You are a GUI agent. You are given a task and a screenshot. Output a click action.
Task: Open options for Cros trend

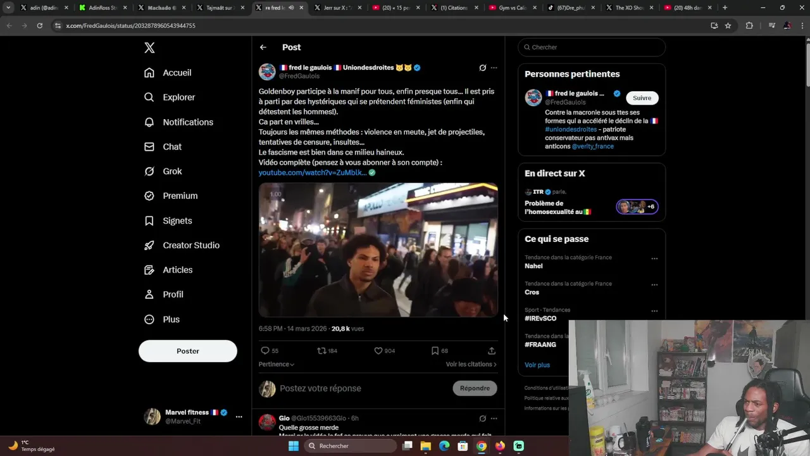click(x=654, y=284)
